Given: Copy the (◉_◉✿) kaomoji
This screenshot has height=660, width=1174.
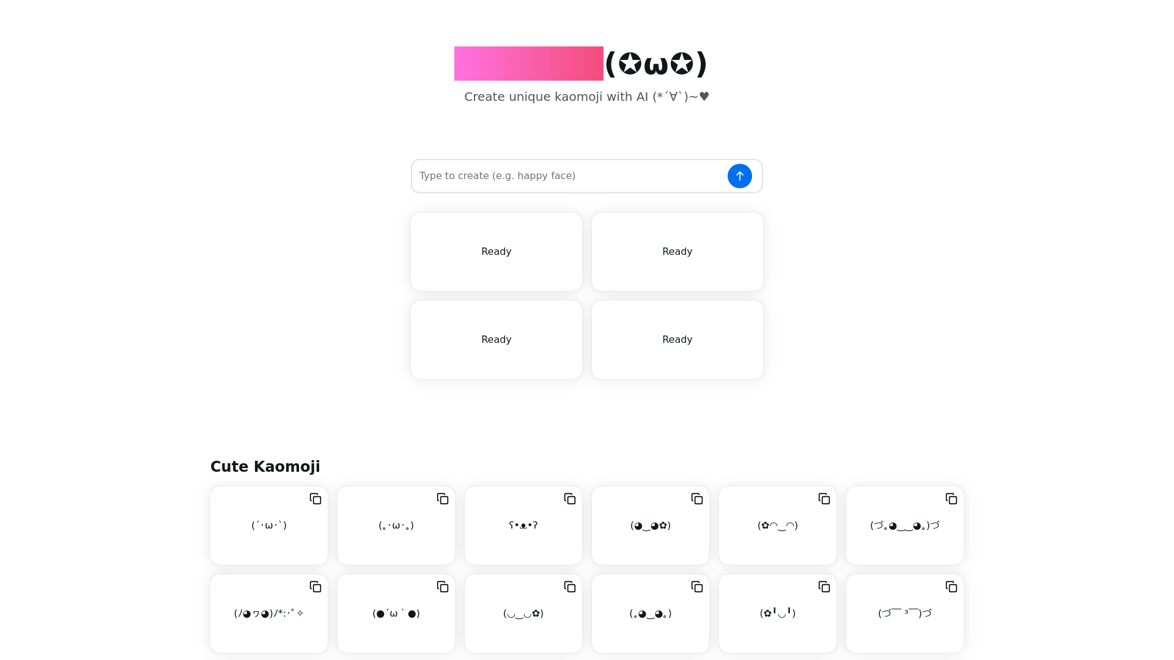Looking at the screenshot, I should (x=696, y=498).
